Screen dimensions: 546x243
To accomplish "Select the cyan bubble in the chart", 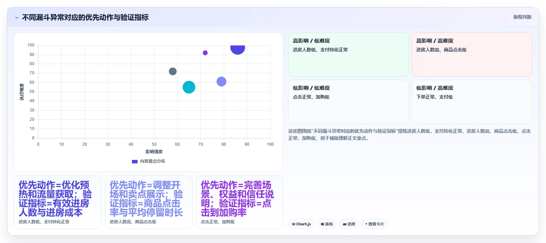I will click(x=189, y=87).
